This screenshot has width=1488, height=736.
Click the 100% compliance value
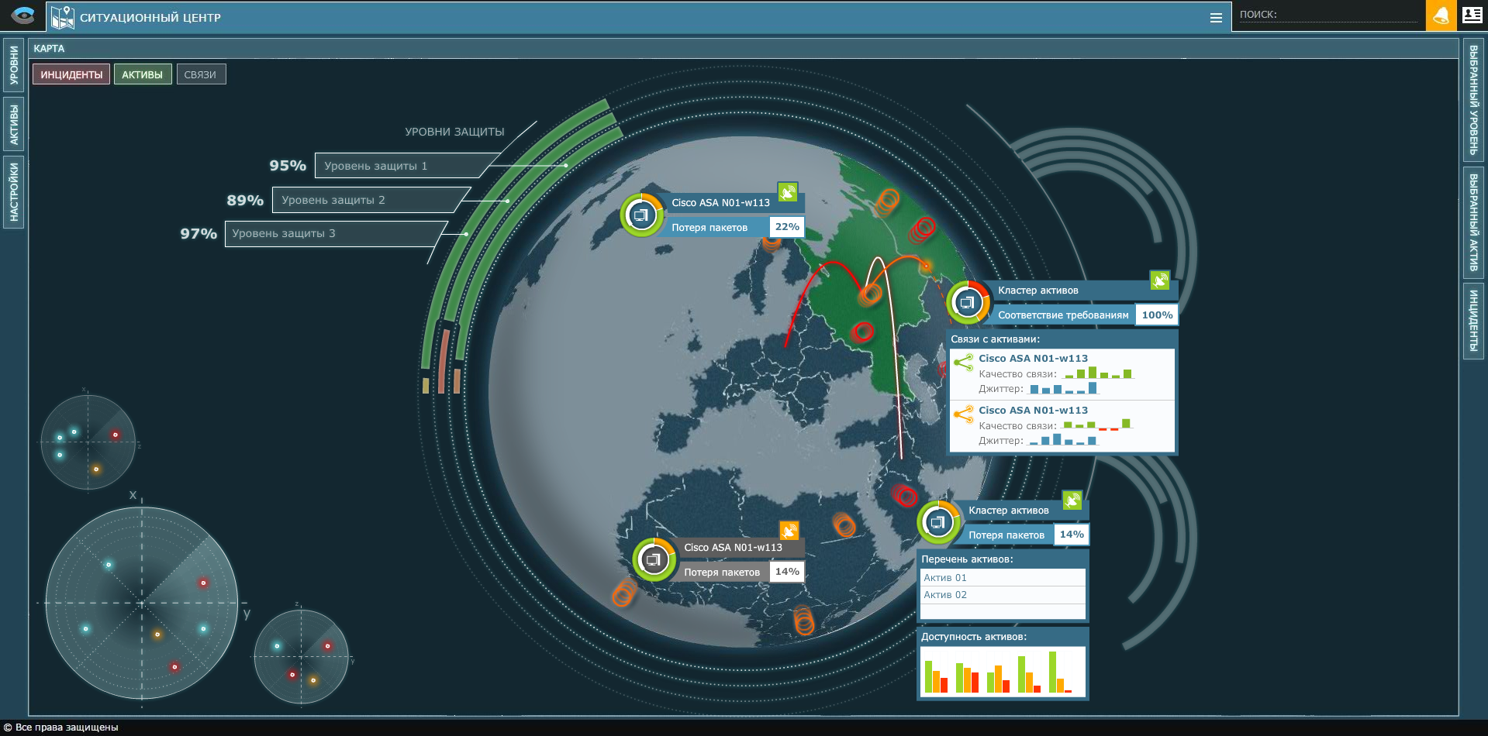point(1157,315)
